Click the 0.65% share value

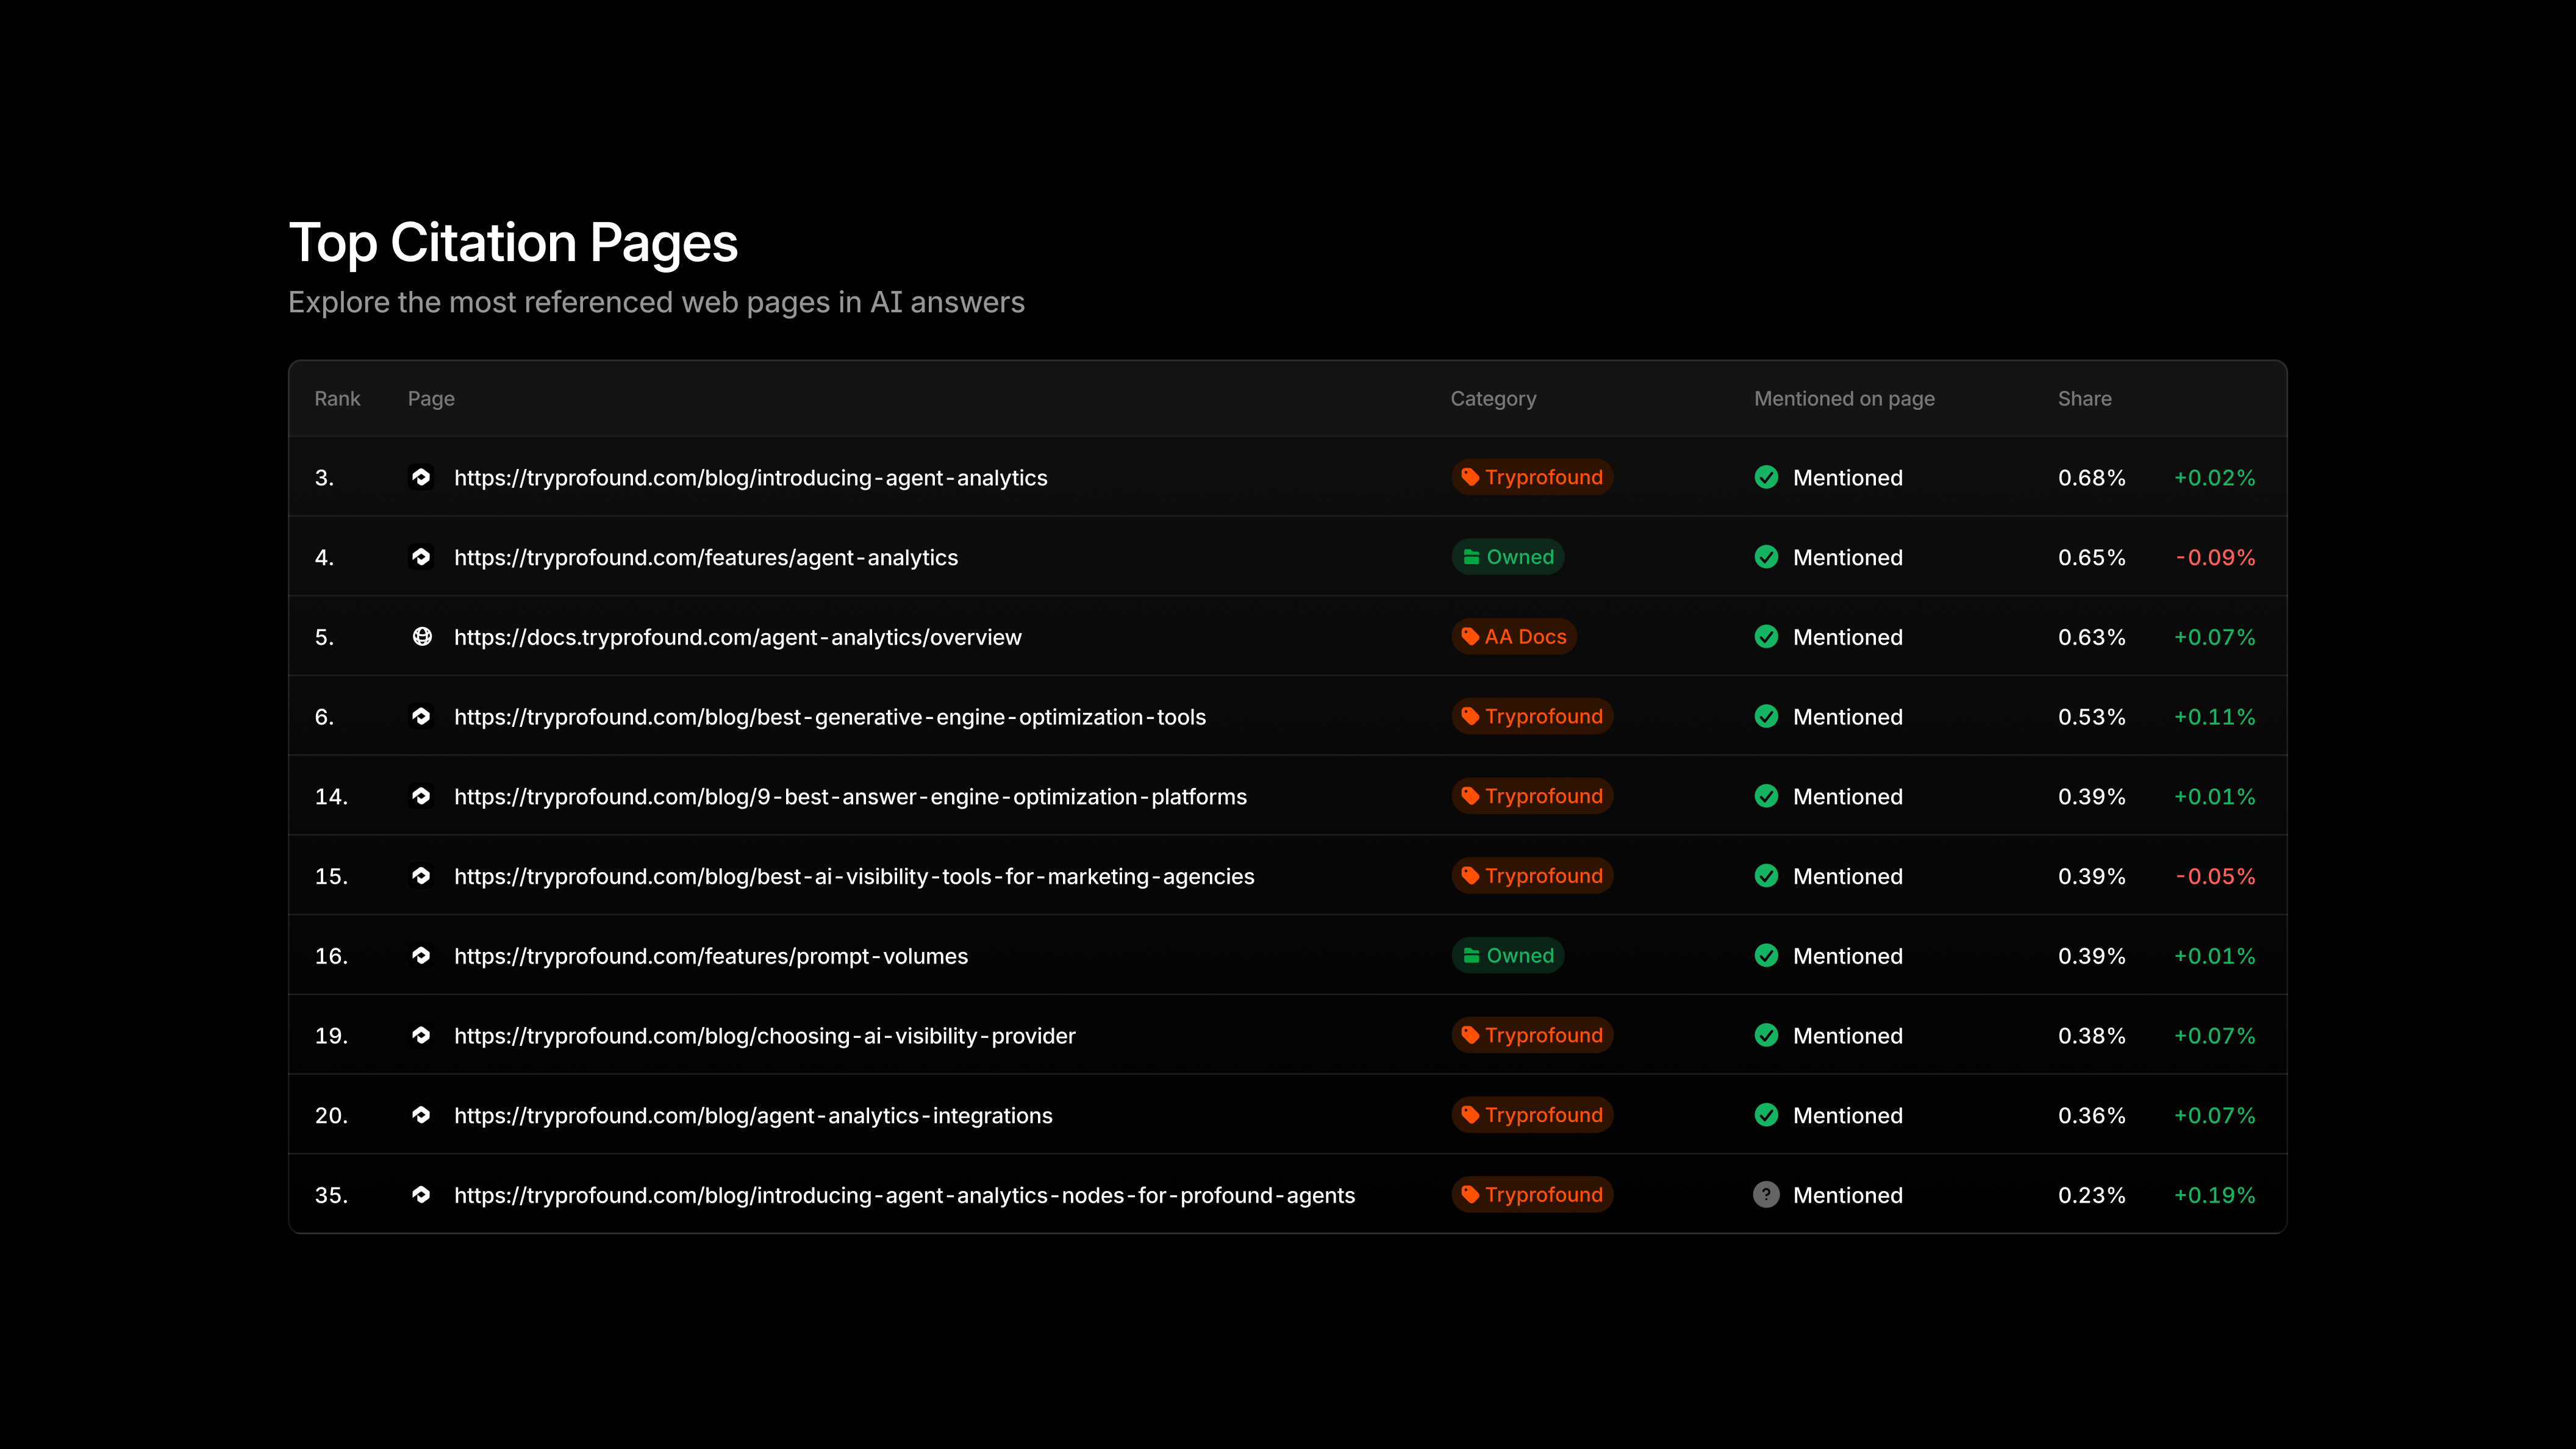2092,558
